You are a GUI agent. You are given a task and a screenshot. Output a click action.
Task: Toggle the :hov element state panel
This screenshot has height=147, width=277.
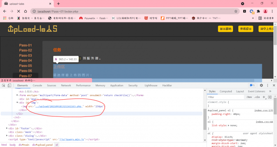(x=249, y=97)
